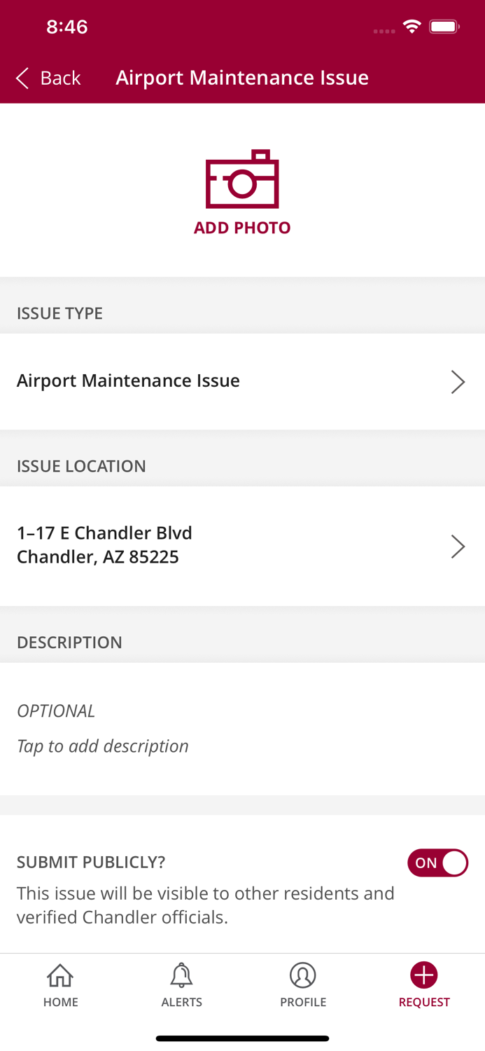485x1051 pixels.
Task: Open the issue location chevron
Action: pos(458,546)
